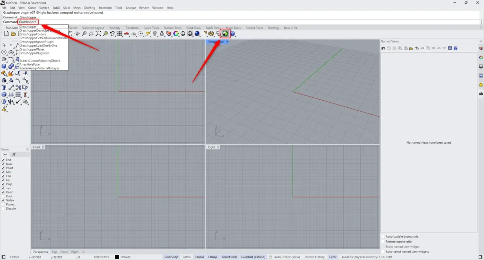Click the lightbulb icon in the toolbar
The height and width of the screenshot is (260, 484).
coord(155,34)
